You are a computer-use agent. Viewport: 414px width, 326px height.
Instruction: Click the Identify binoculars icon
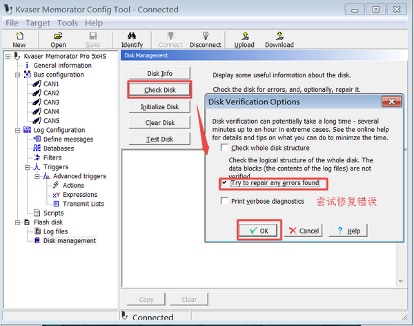[x=132, y=36]
